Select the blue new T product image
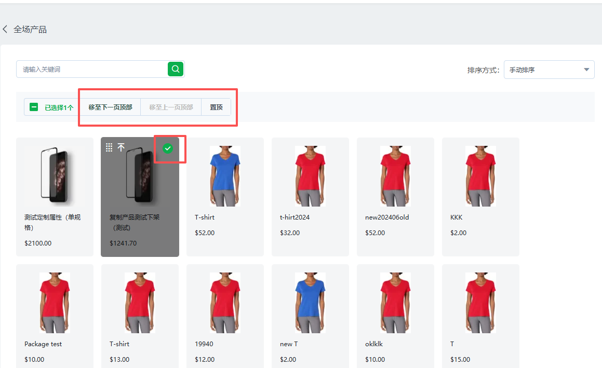The width and height of the screenshot is (602, 368). point(310,303)
